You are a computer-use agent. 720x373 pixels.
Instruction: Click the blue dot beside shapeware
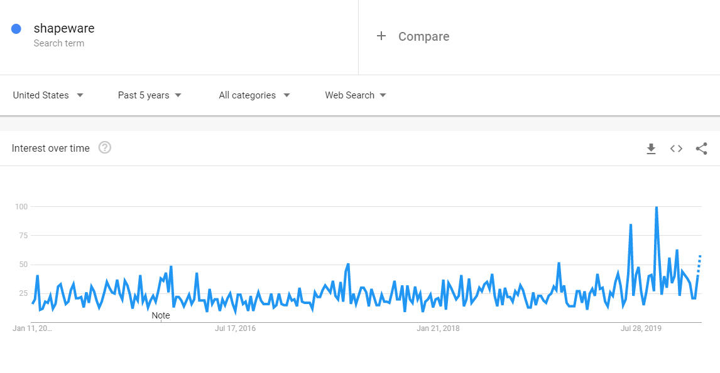(16, 29)
